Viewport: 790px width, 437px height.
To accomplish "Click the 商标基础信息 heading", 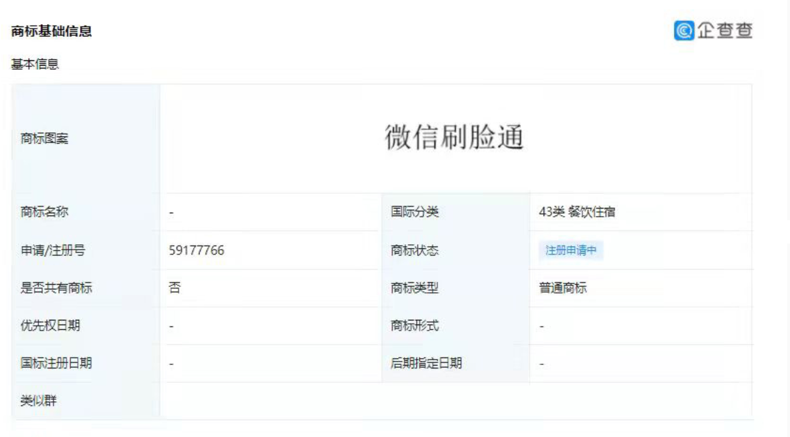I will tap(52, 32).
